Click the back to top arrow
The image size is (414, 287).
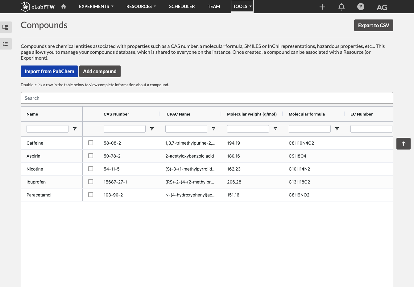pyautogui.click(x=404, y=144)
